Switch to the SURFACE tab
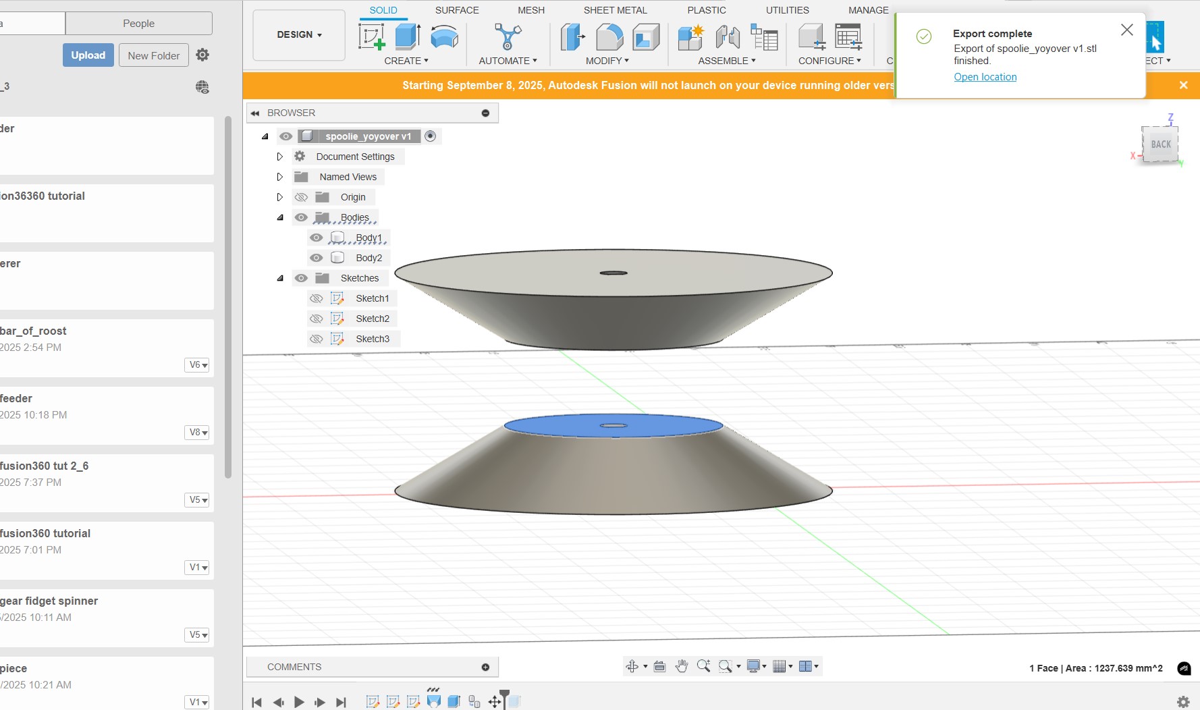 [x=456, y=10]
